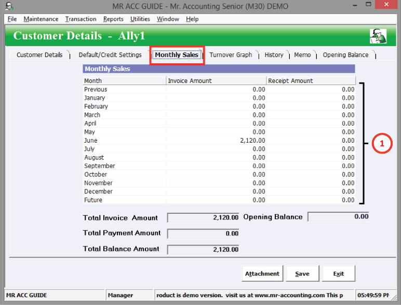
Task: Select the December row
Action: pyautogui.click(x=219, y=191)
